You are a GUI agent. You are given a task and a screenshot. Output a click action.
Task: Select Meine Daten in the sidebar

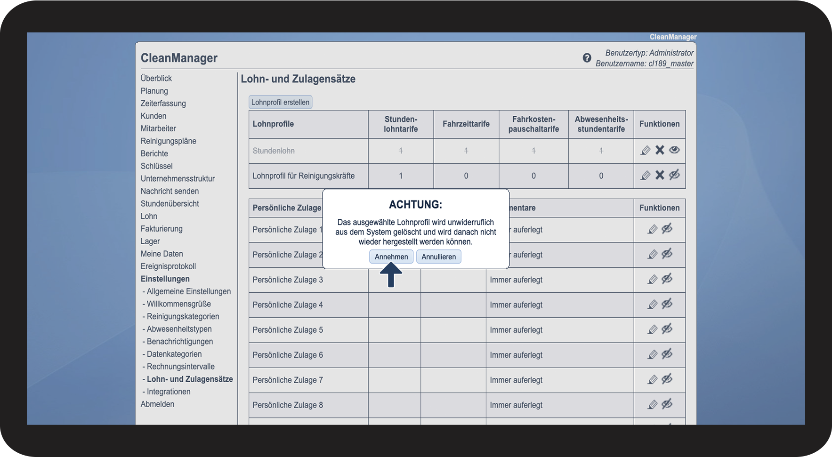(162, 254)
